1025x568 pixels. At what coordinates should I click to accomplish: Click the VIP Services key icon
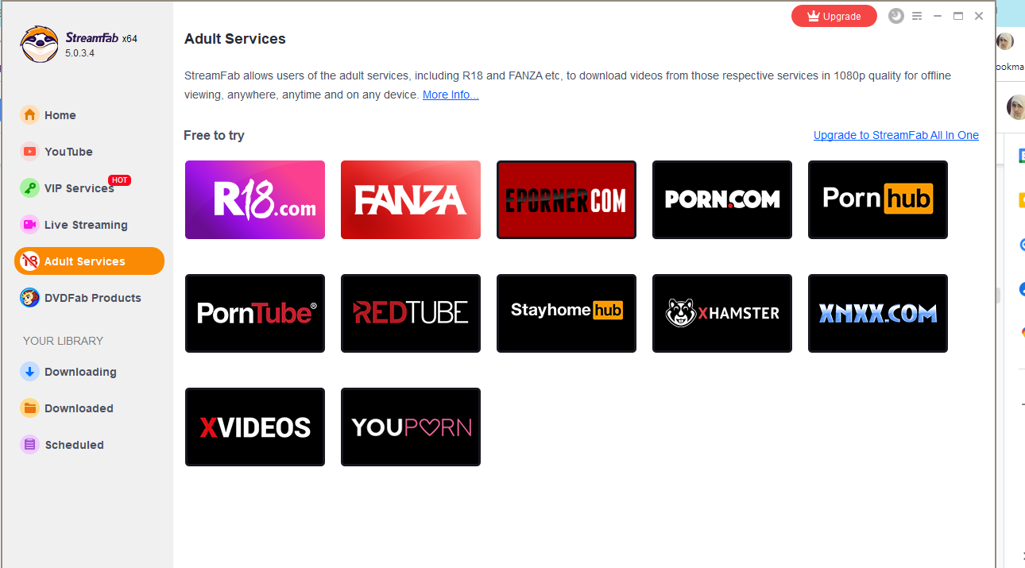click(29, 188)
